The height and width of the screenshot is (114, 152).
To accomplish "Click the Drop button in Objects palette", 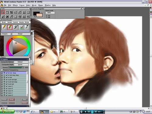I will pyautogui.click(x=12, y=99).
